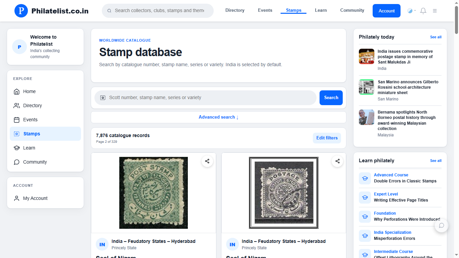Share the green Hyderabad stamp

pos(207,161)
